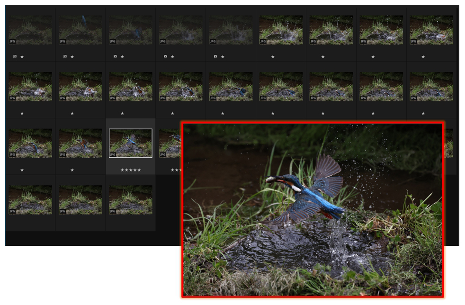This screenshot has width=465, height=305.
Task: Select the last thumbnail in the second row
Action: click(431, 86)
